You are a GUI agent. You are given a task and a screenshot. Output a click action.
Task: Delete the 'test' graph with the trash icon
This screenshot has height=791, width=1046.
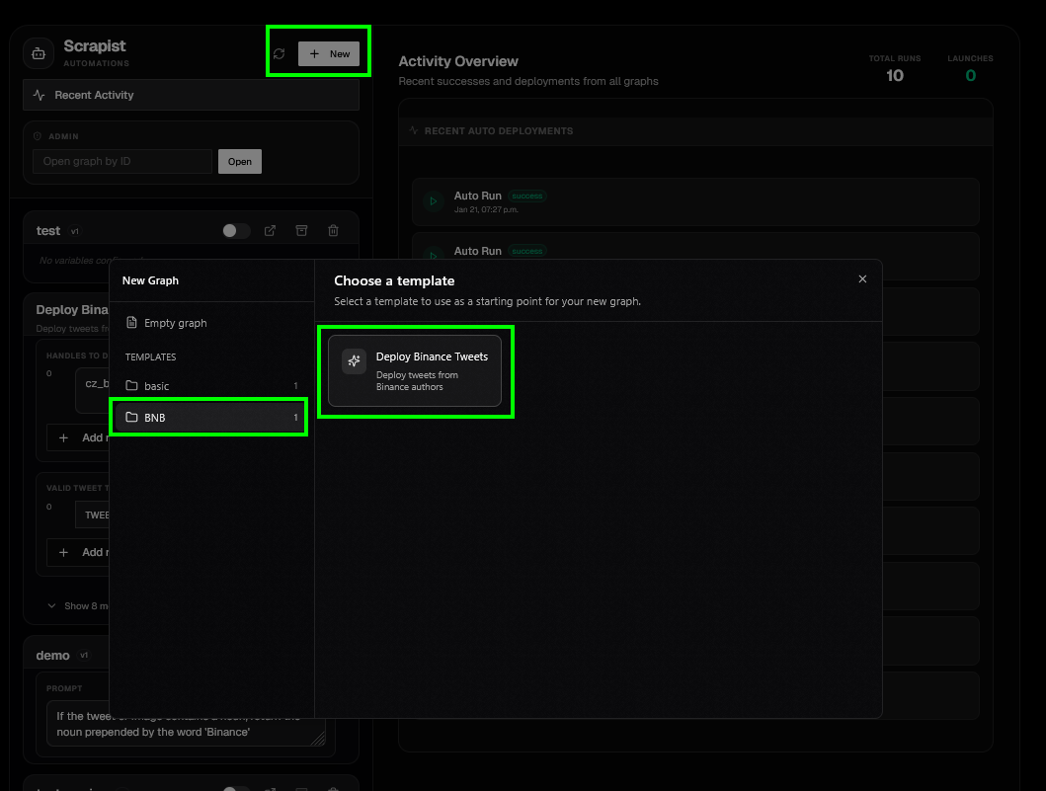333,230
